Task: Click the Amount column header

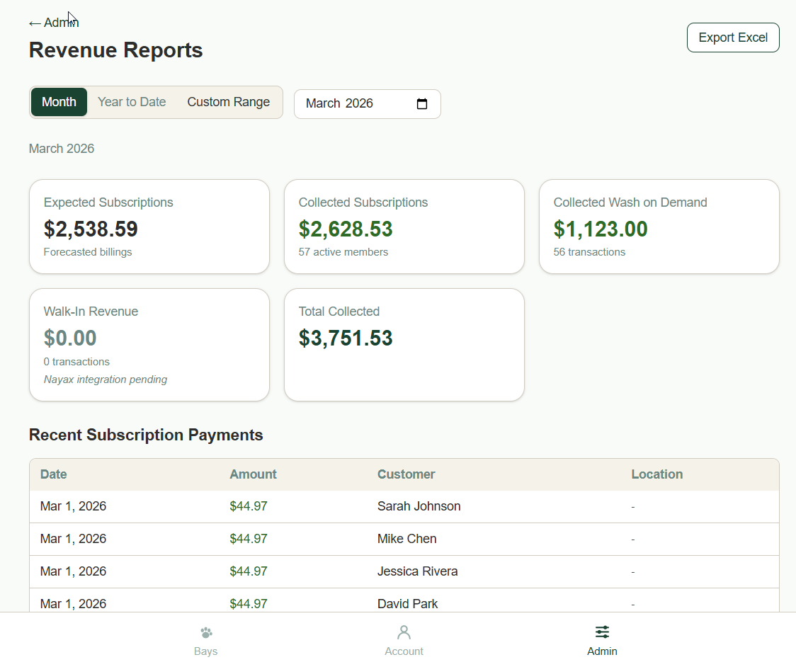Action: click(x=253, y=474)
